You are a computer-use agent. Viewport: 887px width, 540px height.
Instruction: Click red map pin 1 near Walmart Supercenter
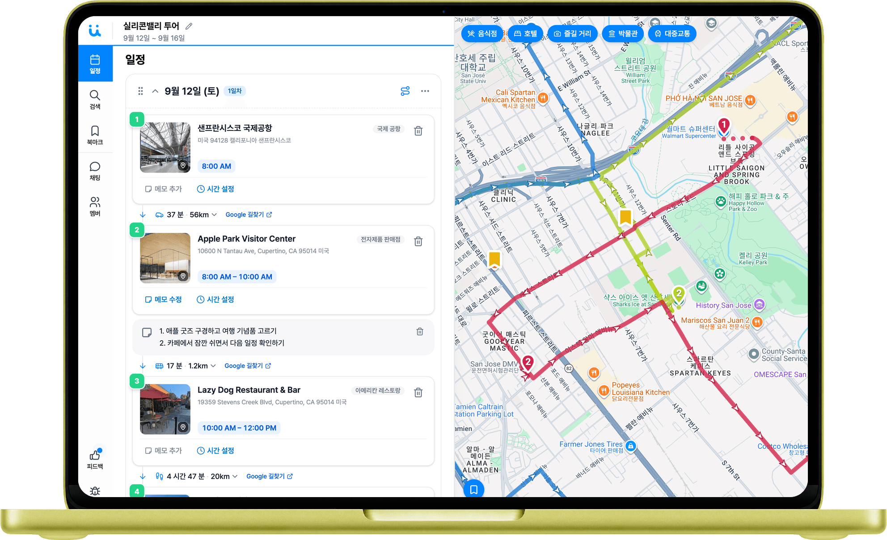(724, 127)
